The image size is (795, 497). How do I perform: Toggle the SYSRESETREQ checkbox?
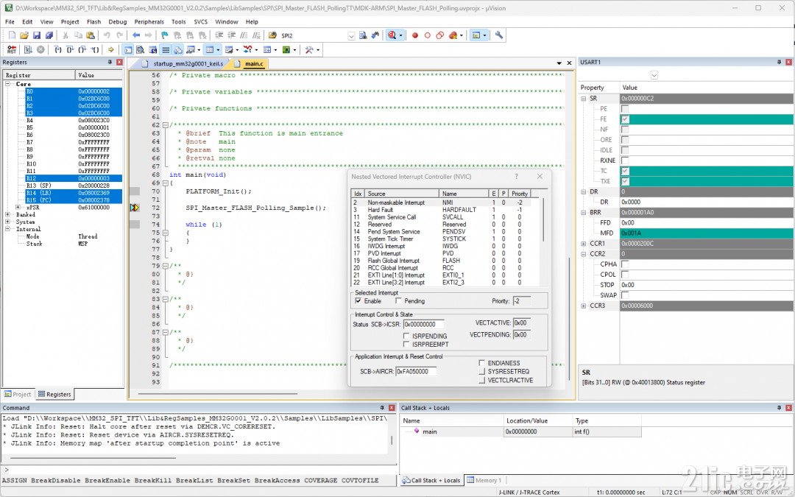[x=481, y=371]
